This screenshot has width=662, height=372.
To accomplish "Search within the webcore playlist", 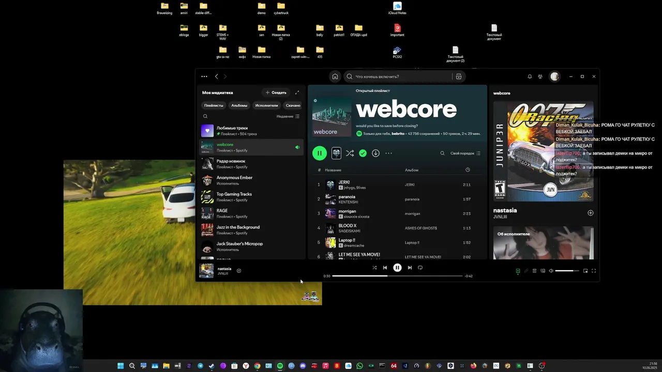I will (x=442, y=153).
